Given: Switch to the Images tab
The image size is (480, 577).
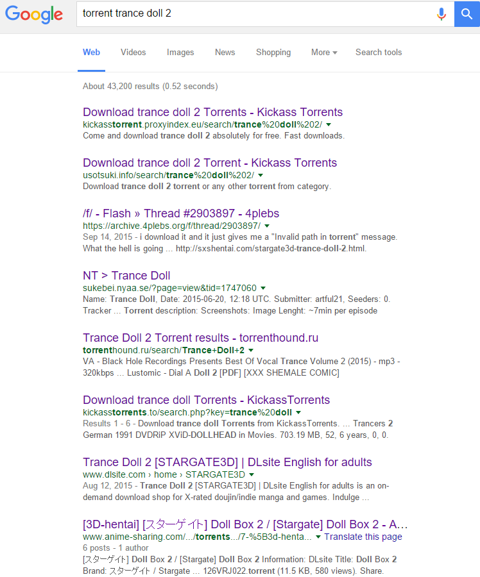Looking at the screenshot, I should 180,53.
